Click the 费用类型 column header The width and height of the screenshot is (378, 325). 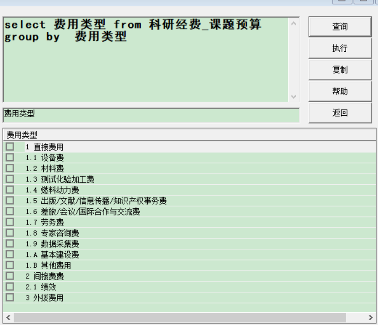pos(190,135)
